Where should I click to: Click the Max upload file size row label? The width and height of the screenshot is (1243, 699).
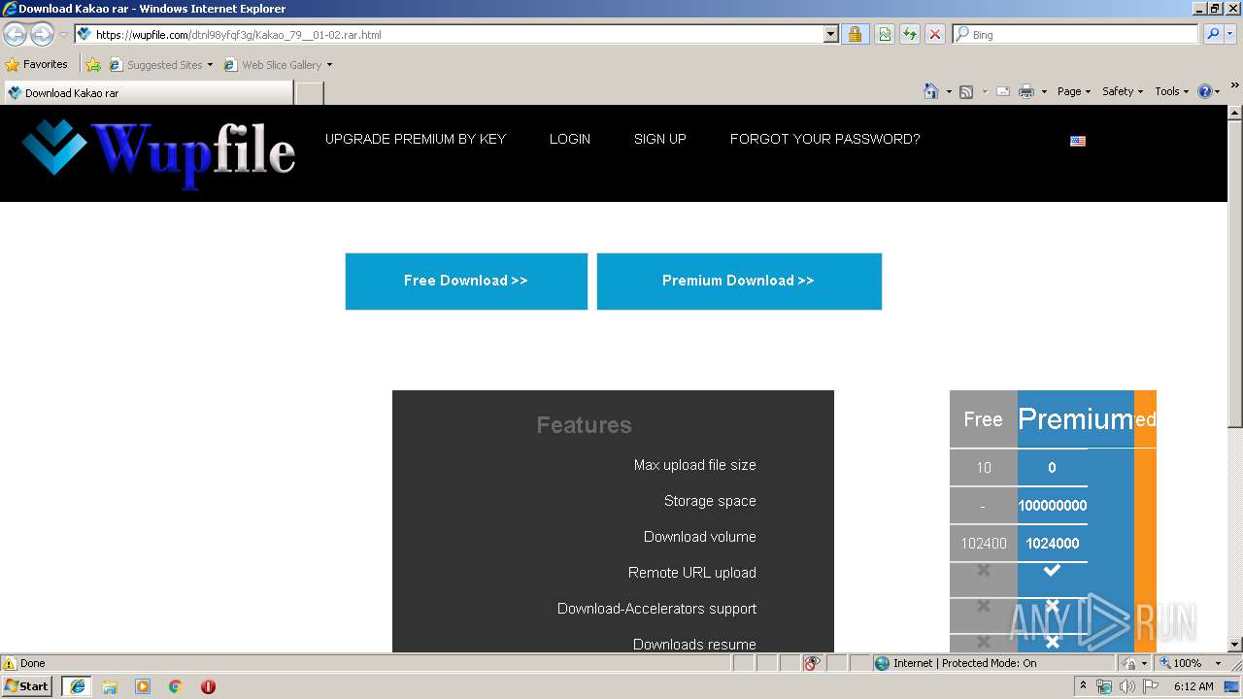click(694, 465)
